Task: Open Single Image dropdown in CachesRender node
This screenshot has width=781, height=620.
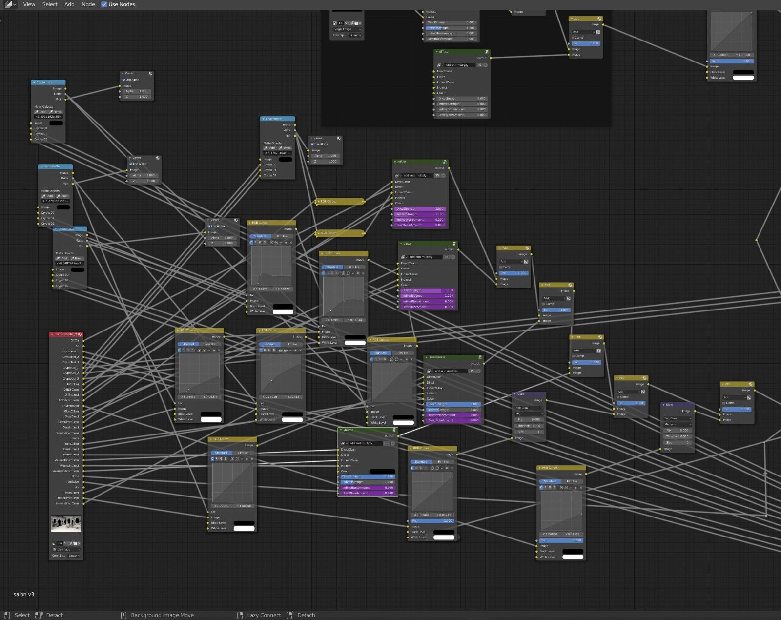Action: pyautogui.click(x=66, y=550)
